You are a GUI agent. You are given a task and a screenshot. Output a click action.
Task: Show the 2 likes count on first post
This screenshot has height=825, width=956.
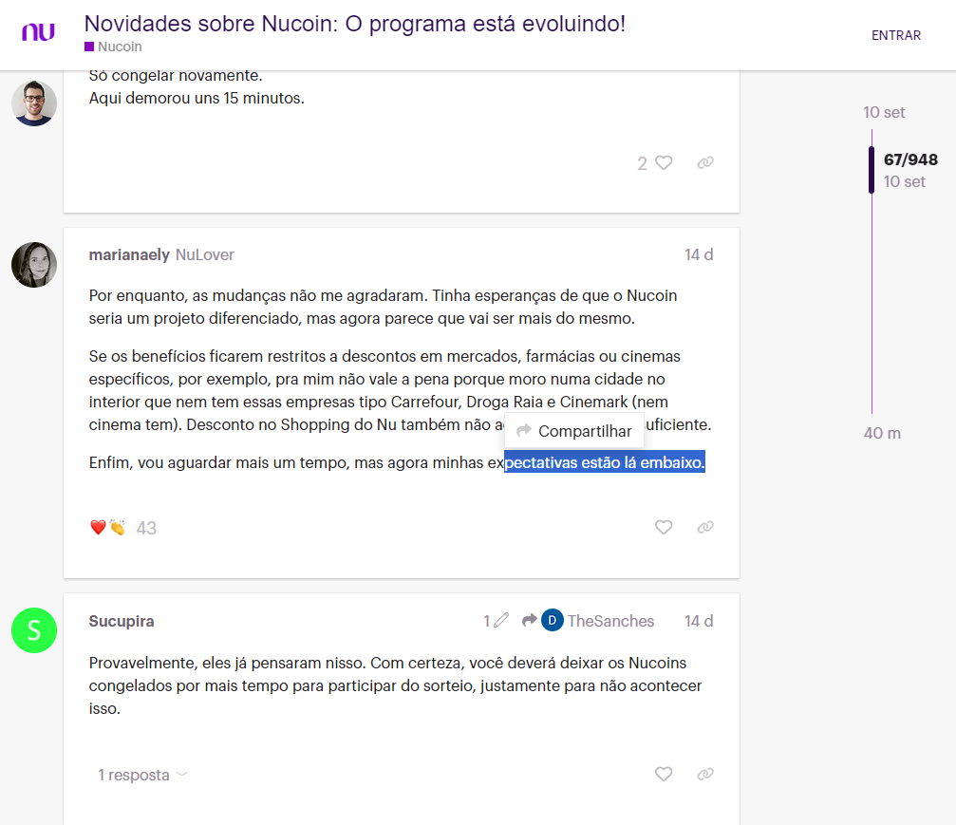[642, 163]
